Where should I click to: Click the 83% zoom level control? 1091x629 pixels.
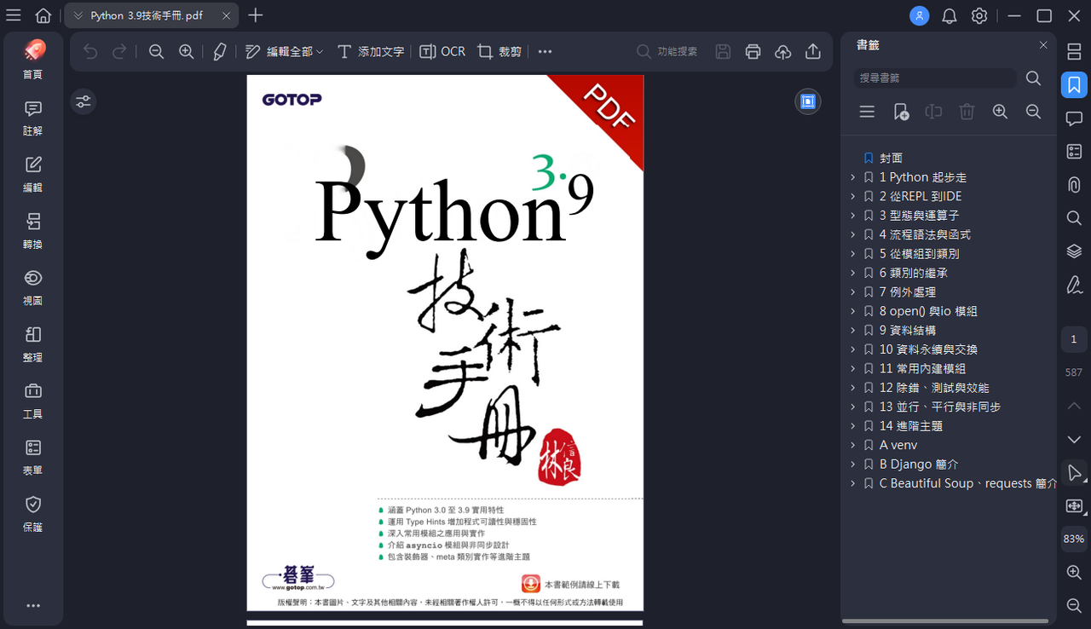pyautogui.click(x=1073, y=538)
